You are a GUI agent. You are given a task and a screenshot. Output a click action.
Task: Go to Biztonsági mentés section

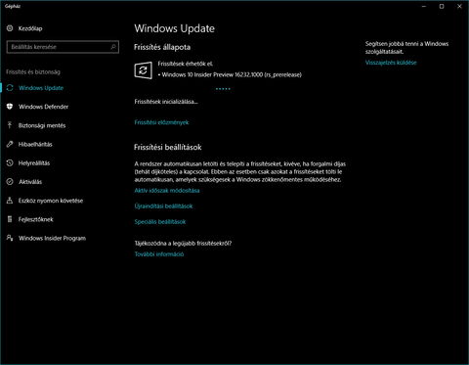pos(42,125)
